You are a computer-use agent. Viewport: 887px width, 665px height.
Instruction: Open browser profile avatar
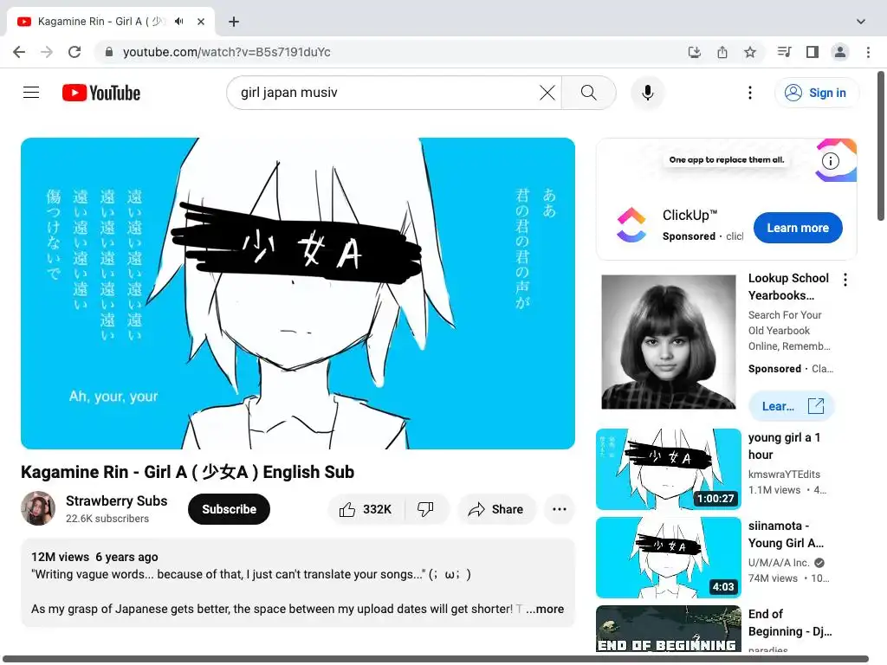[840, 52]
